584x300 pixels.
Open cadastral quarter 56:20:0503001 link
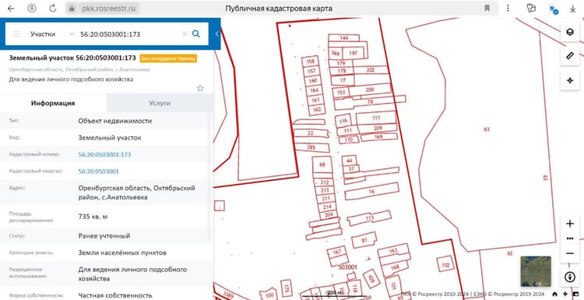[x=99, y=171]
